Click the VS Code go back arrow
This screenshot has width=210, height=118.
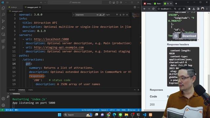pos(41,2)
